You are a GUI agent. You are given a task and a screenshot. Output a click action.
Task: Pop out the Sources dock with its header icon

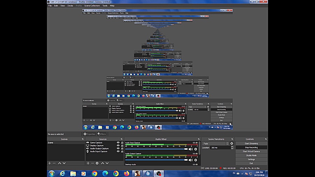click(x=121, y=139)
